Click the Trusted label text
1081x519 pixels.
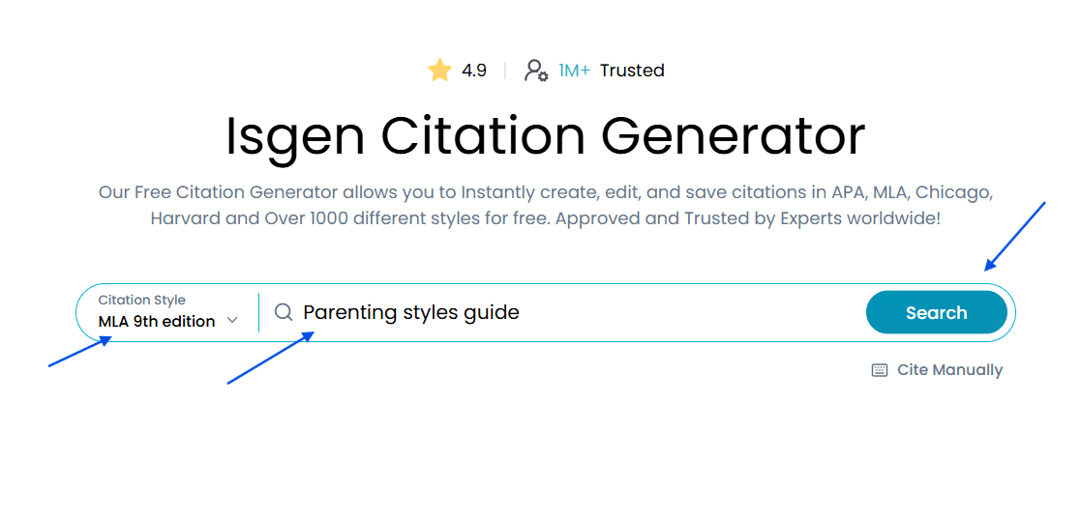(632, 71)
